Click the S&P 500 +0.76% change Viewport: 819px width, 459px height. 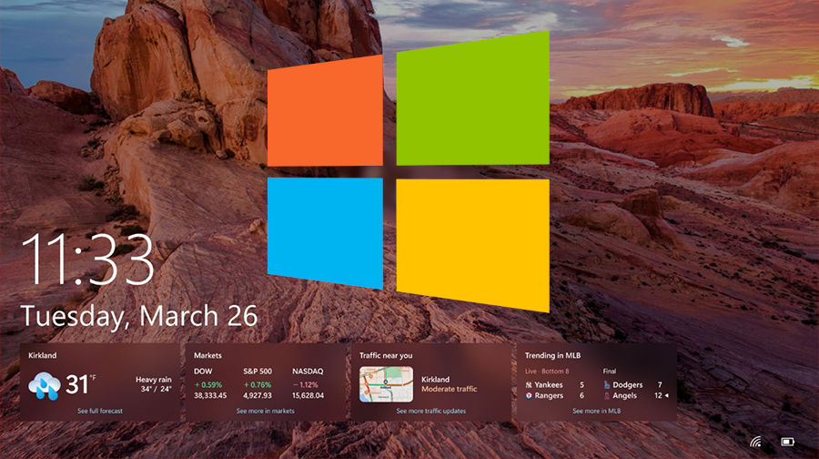[x=258, y=384]
